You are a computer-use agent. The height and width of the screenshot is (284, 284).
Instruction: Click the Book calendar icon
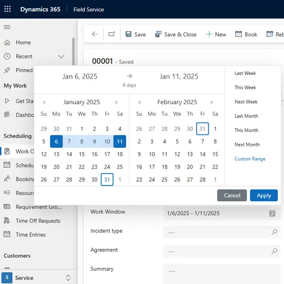click(239, 34)
